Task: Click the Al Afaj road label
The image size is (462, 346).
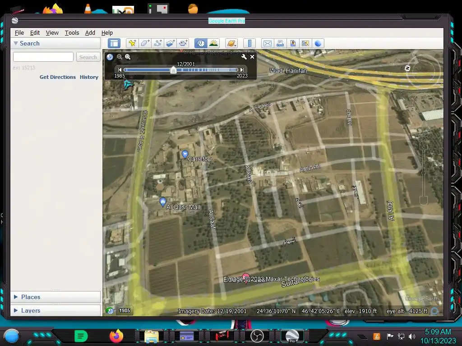Action: pyautogui.click(x=391, y=211)
